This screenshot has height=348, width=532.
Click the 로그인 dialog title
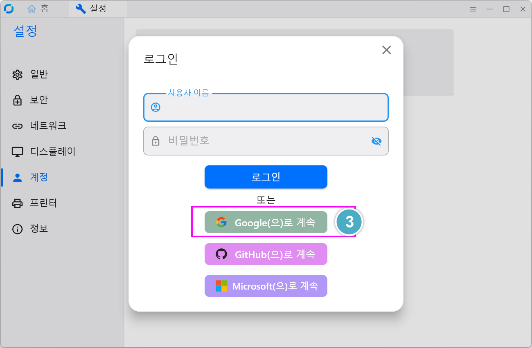click(161, 59)
